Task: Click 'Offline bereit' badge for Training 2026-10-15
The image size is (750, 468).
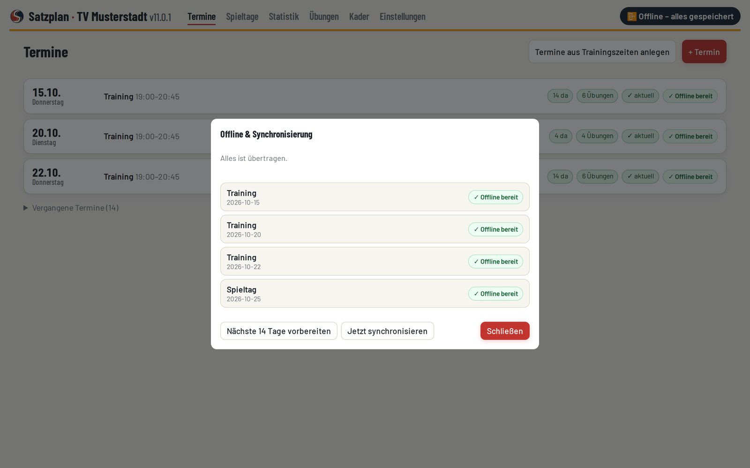Action: click(x=495, y=197)
